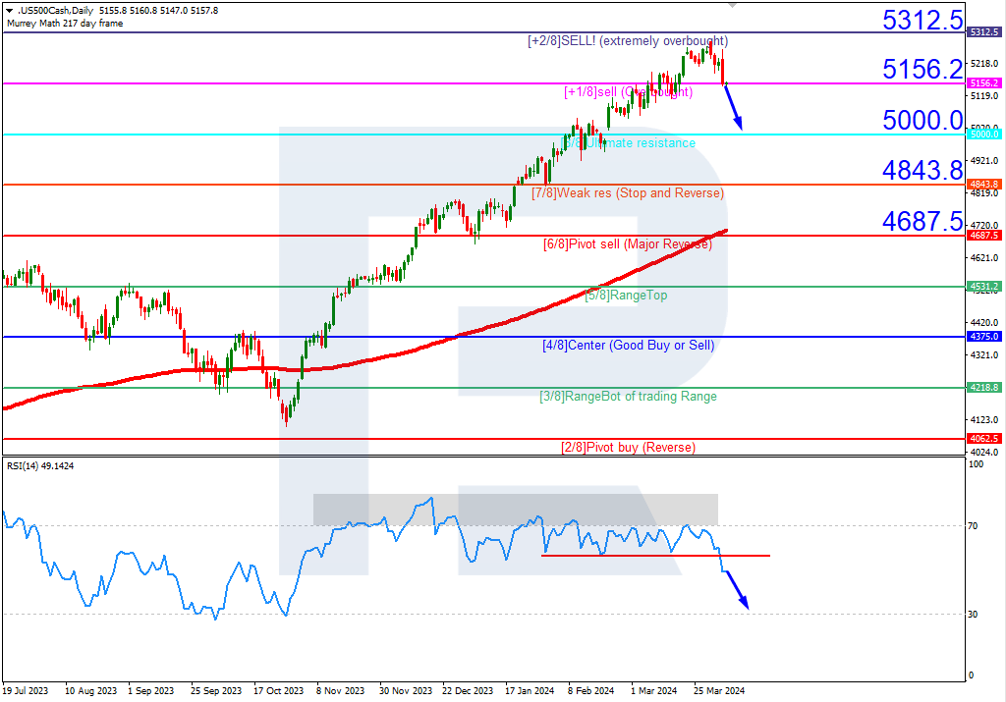The height and width of the screenshot is (702, 1006).
Task: Select the magenta 5156.2 price level marker
Action: click(x=984, y=83)
